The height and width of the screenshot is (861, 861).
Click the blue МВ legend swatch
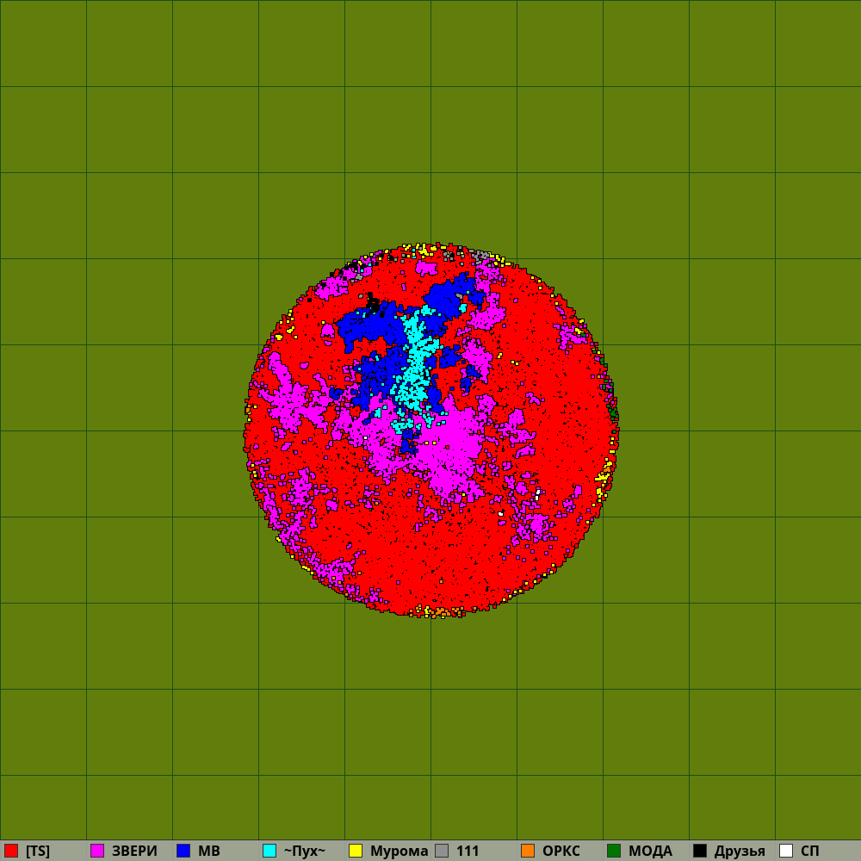(x=183, y=851)
